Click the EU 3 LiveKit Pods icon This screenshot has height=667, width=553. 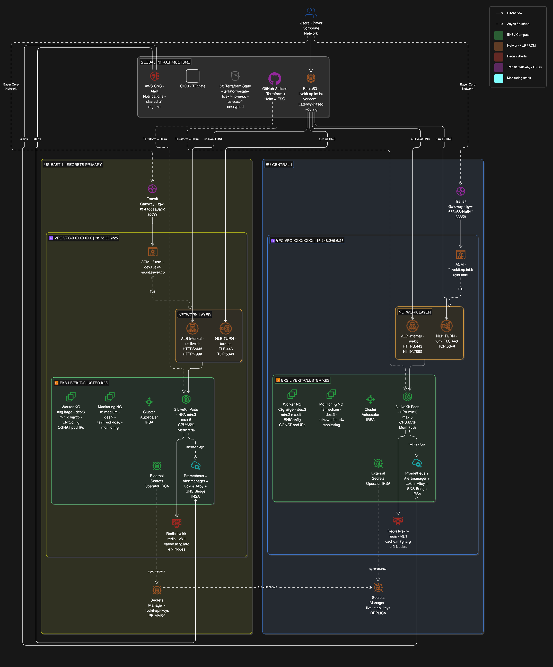(x=407, y=397)
